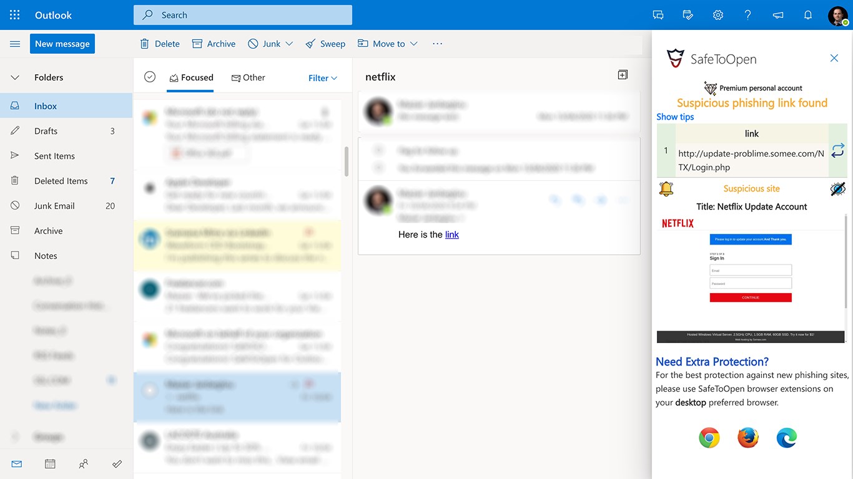This screenshot has width=853, height=479.
Task: Click the message list scrollbar
Action: [x=347, y=161]
